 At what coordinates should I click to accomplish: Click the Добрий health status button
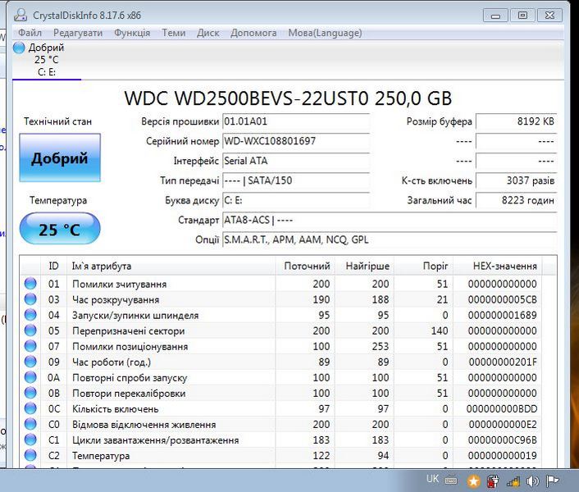pyautogui.click(x=60, y=158)
